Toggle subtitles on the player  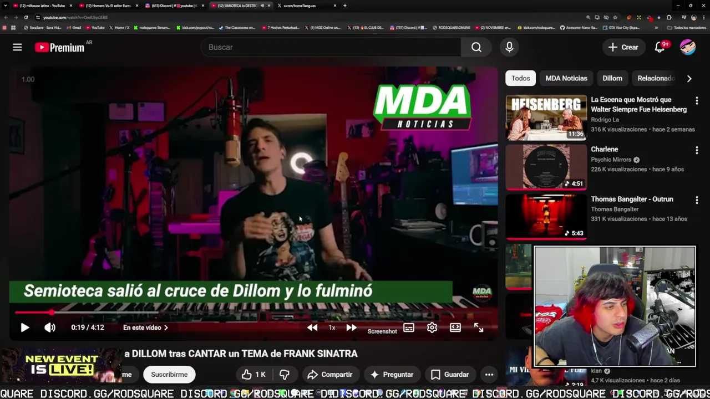click(409, 328)
